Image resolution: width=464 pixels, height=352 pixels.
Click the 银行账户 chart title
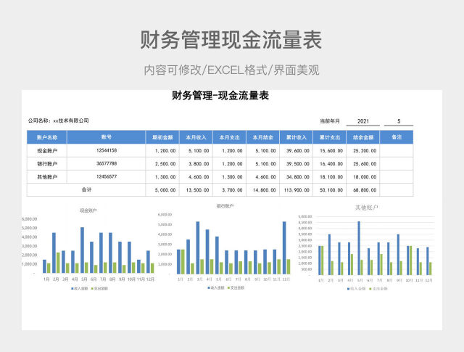tap(225, 205)
